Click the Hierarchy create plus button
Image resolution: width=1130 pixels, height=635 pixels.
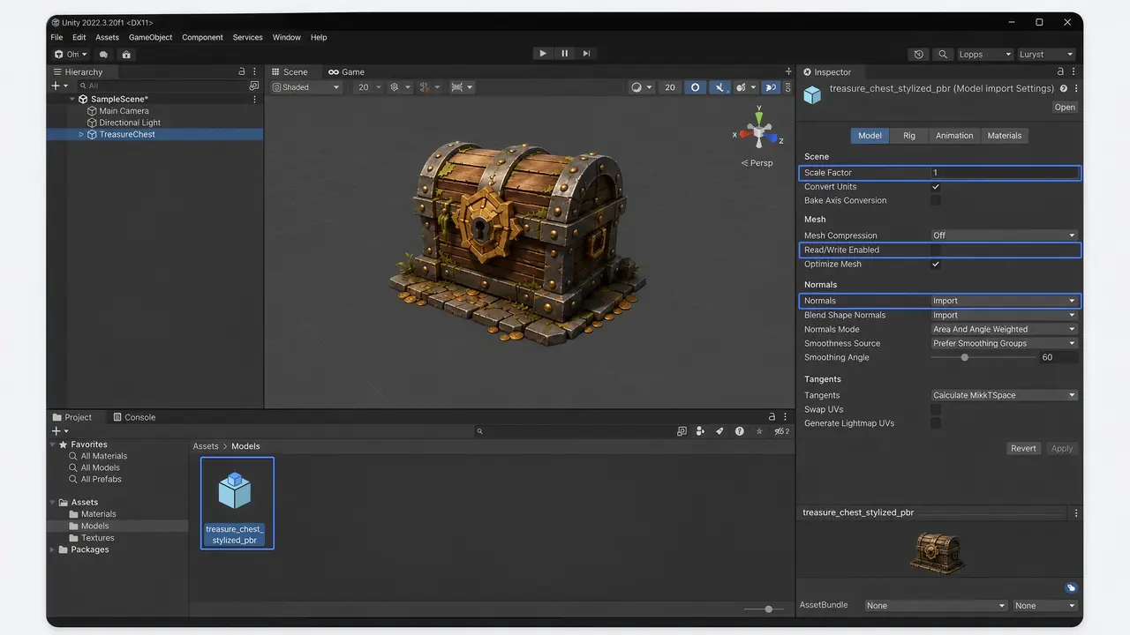(55, 86)
